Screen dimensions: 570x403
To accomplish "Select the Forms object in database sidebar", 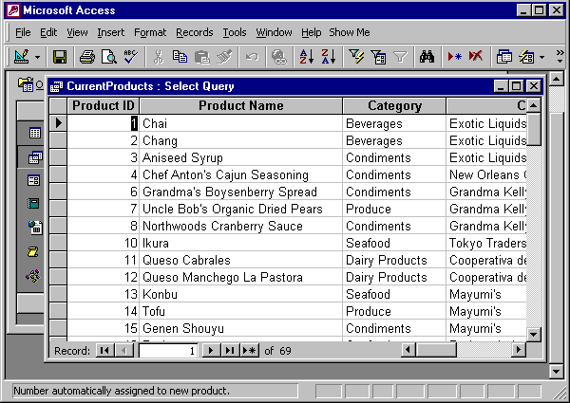I will (x=34, y=180).
